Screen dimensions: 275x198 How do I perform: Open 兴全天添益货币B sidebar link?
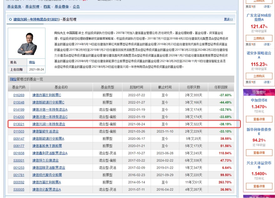pos(259,165)
